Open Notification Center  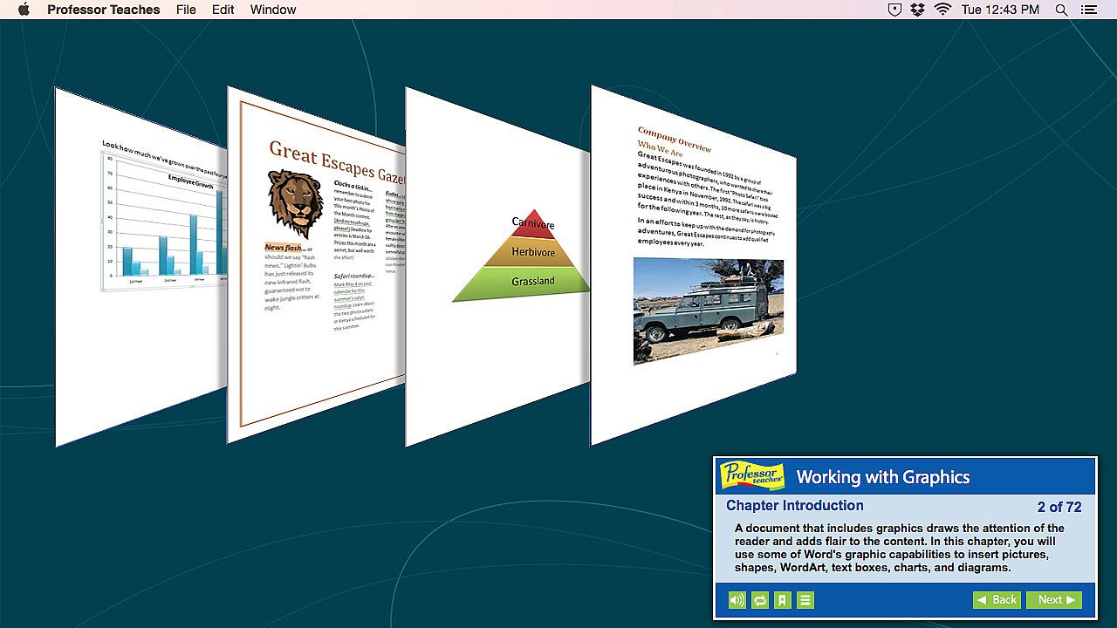[1088, 10]
